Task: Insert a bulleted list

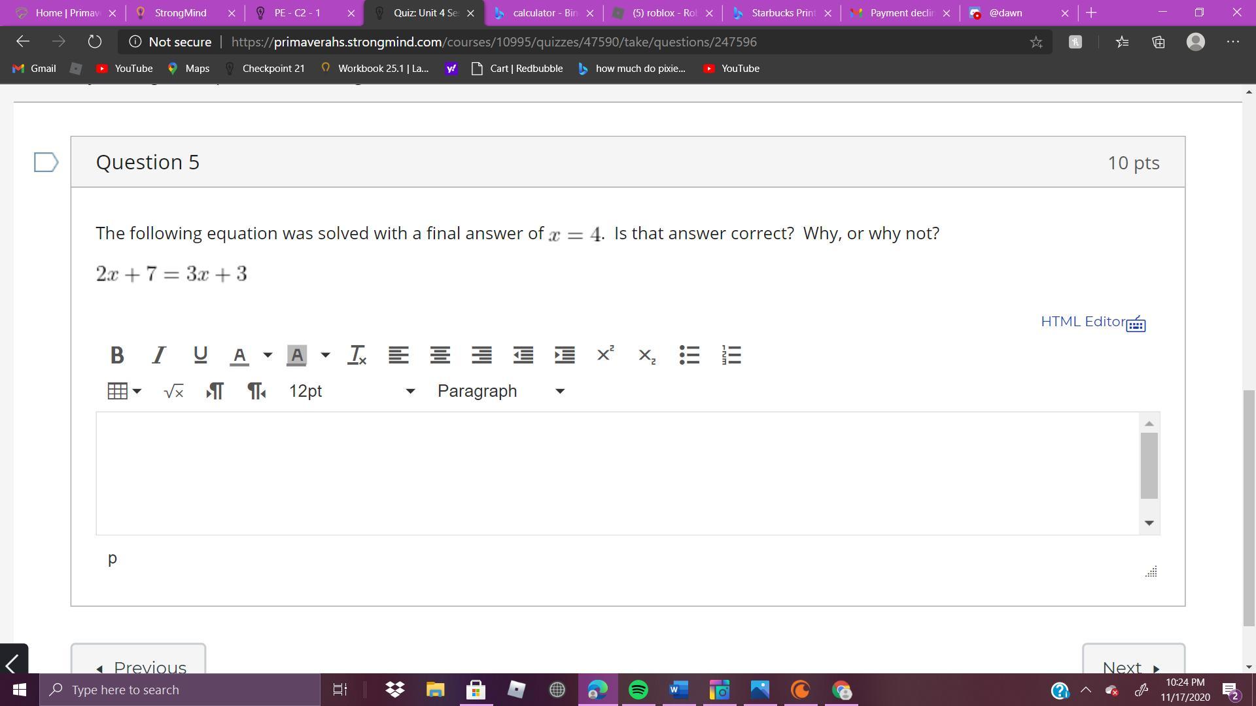Action: (x=689, y=355)
